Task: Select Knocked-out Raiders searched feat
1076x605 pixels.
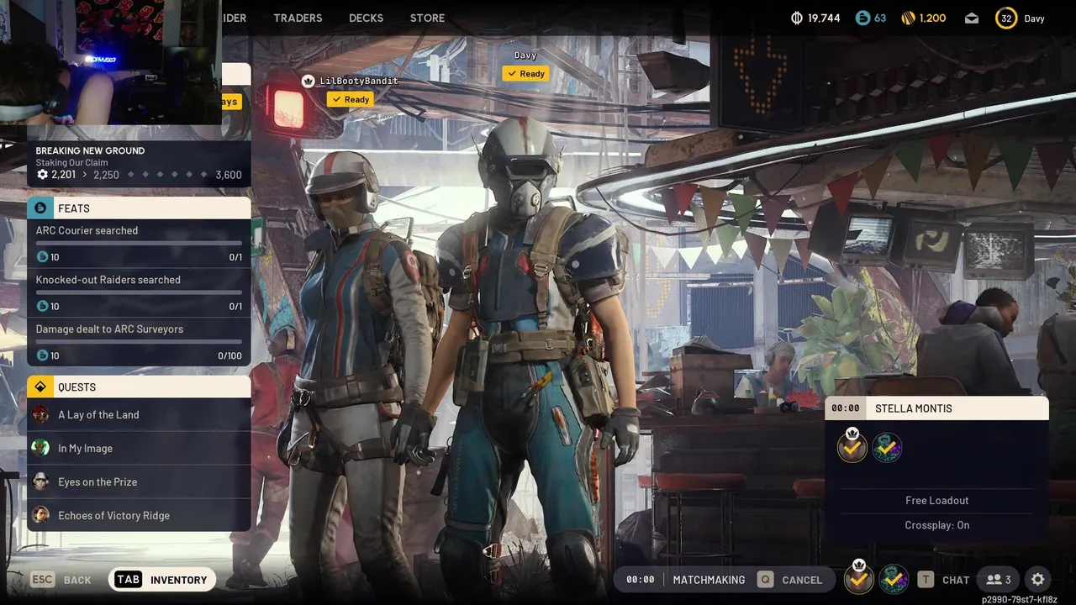Action: [x=139, y=292]
